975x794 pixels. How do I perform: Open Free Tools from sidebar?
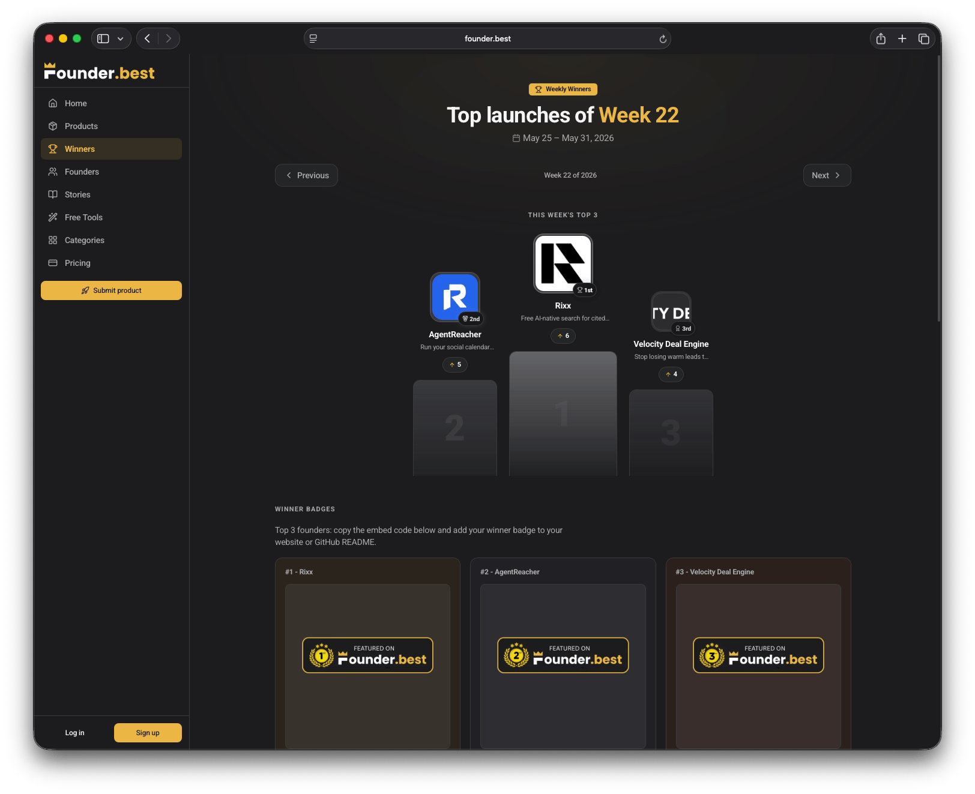(x=111, y=217)
